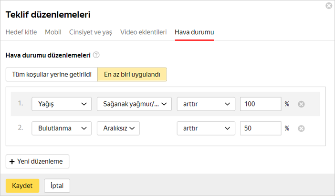
Task: Select 'Tüm koşullar yerine getirildi' option
Action: tap(52, 75)
